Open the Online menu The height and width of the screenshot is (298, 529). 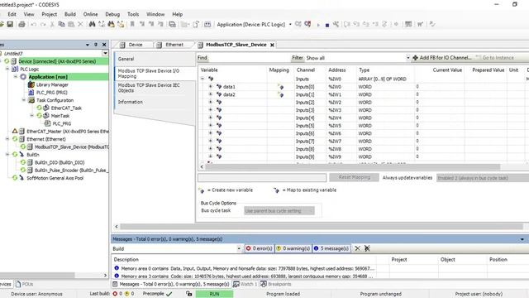click(90, 14)
